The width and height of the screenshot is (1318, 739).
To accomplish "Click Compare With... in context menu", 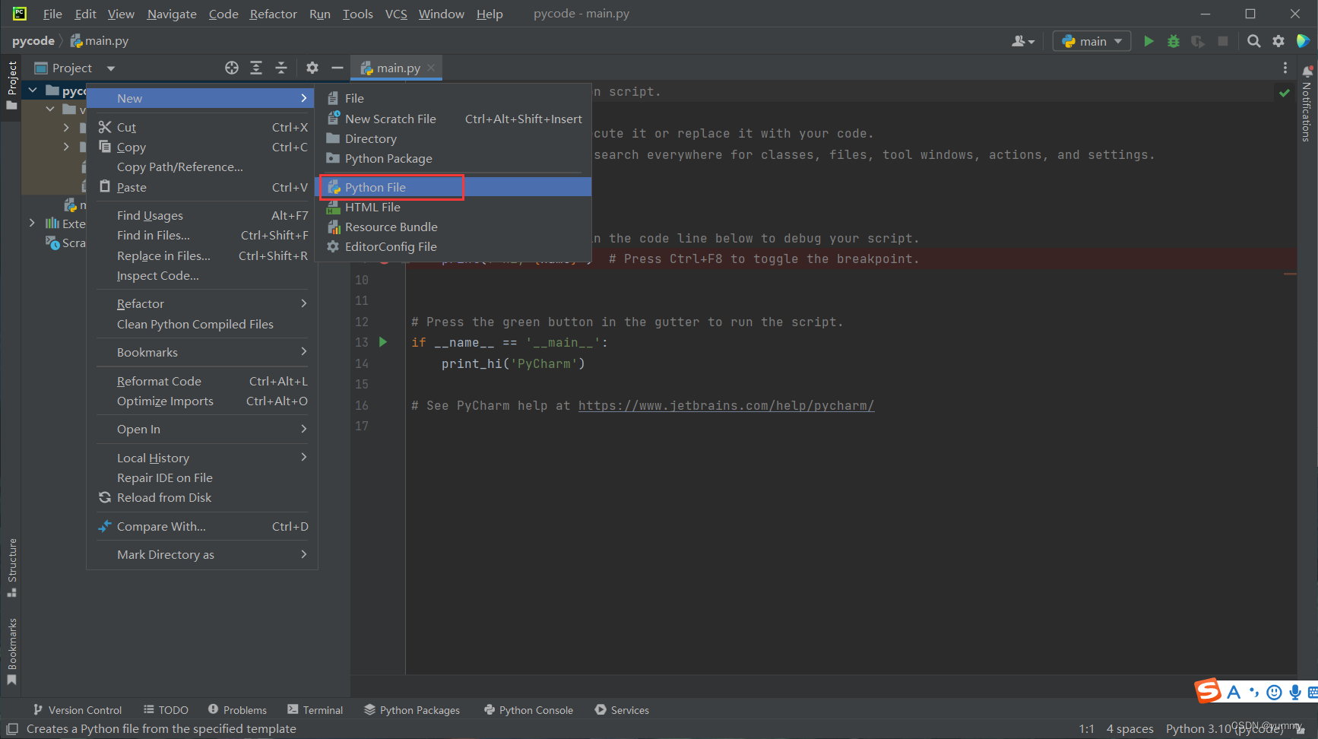I will coord(202,526).
